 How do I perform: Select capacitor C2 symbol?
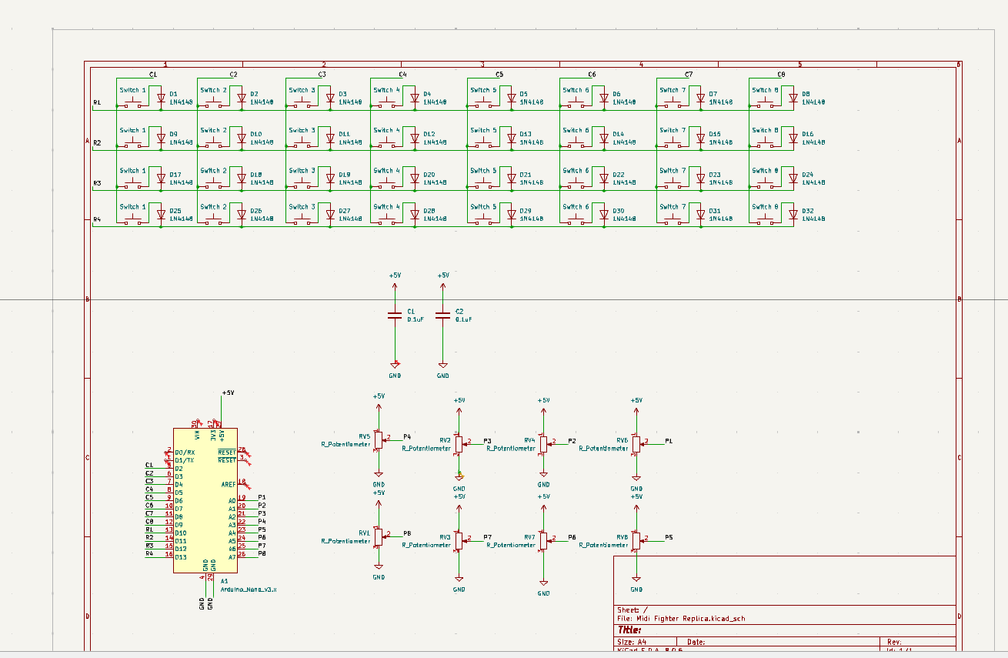click(442, 314)
